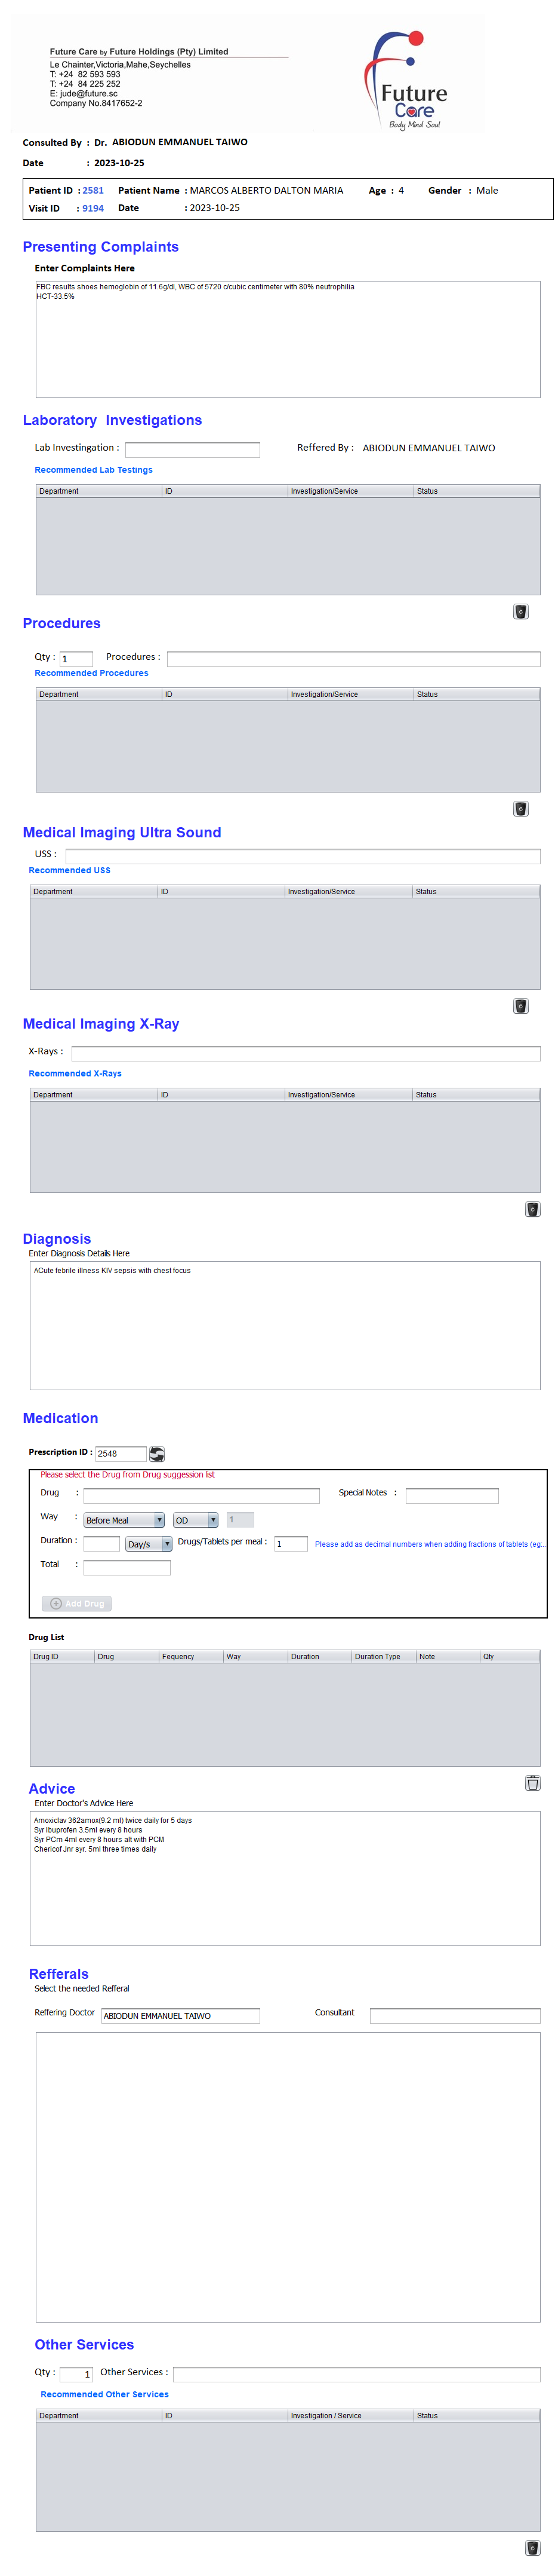The width and height of the screenshot is (555, 2576).
Task: Expand the OD frequency dropdown
Action: pos(195,1520)
